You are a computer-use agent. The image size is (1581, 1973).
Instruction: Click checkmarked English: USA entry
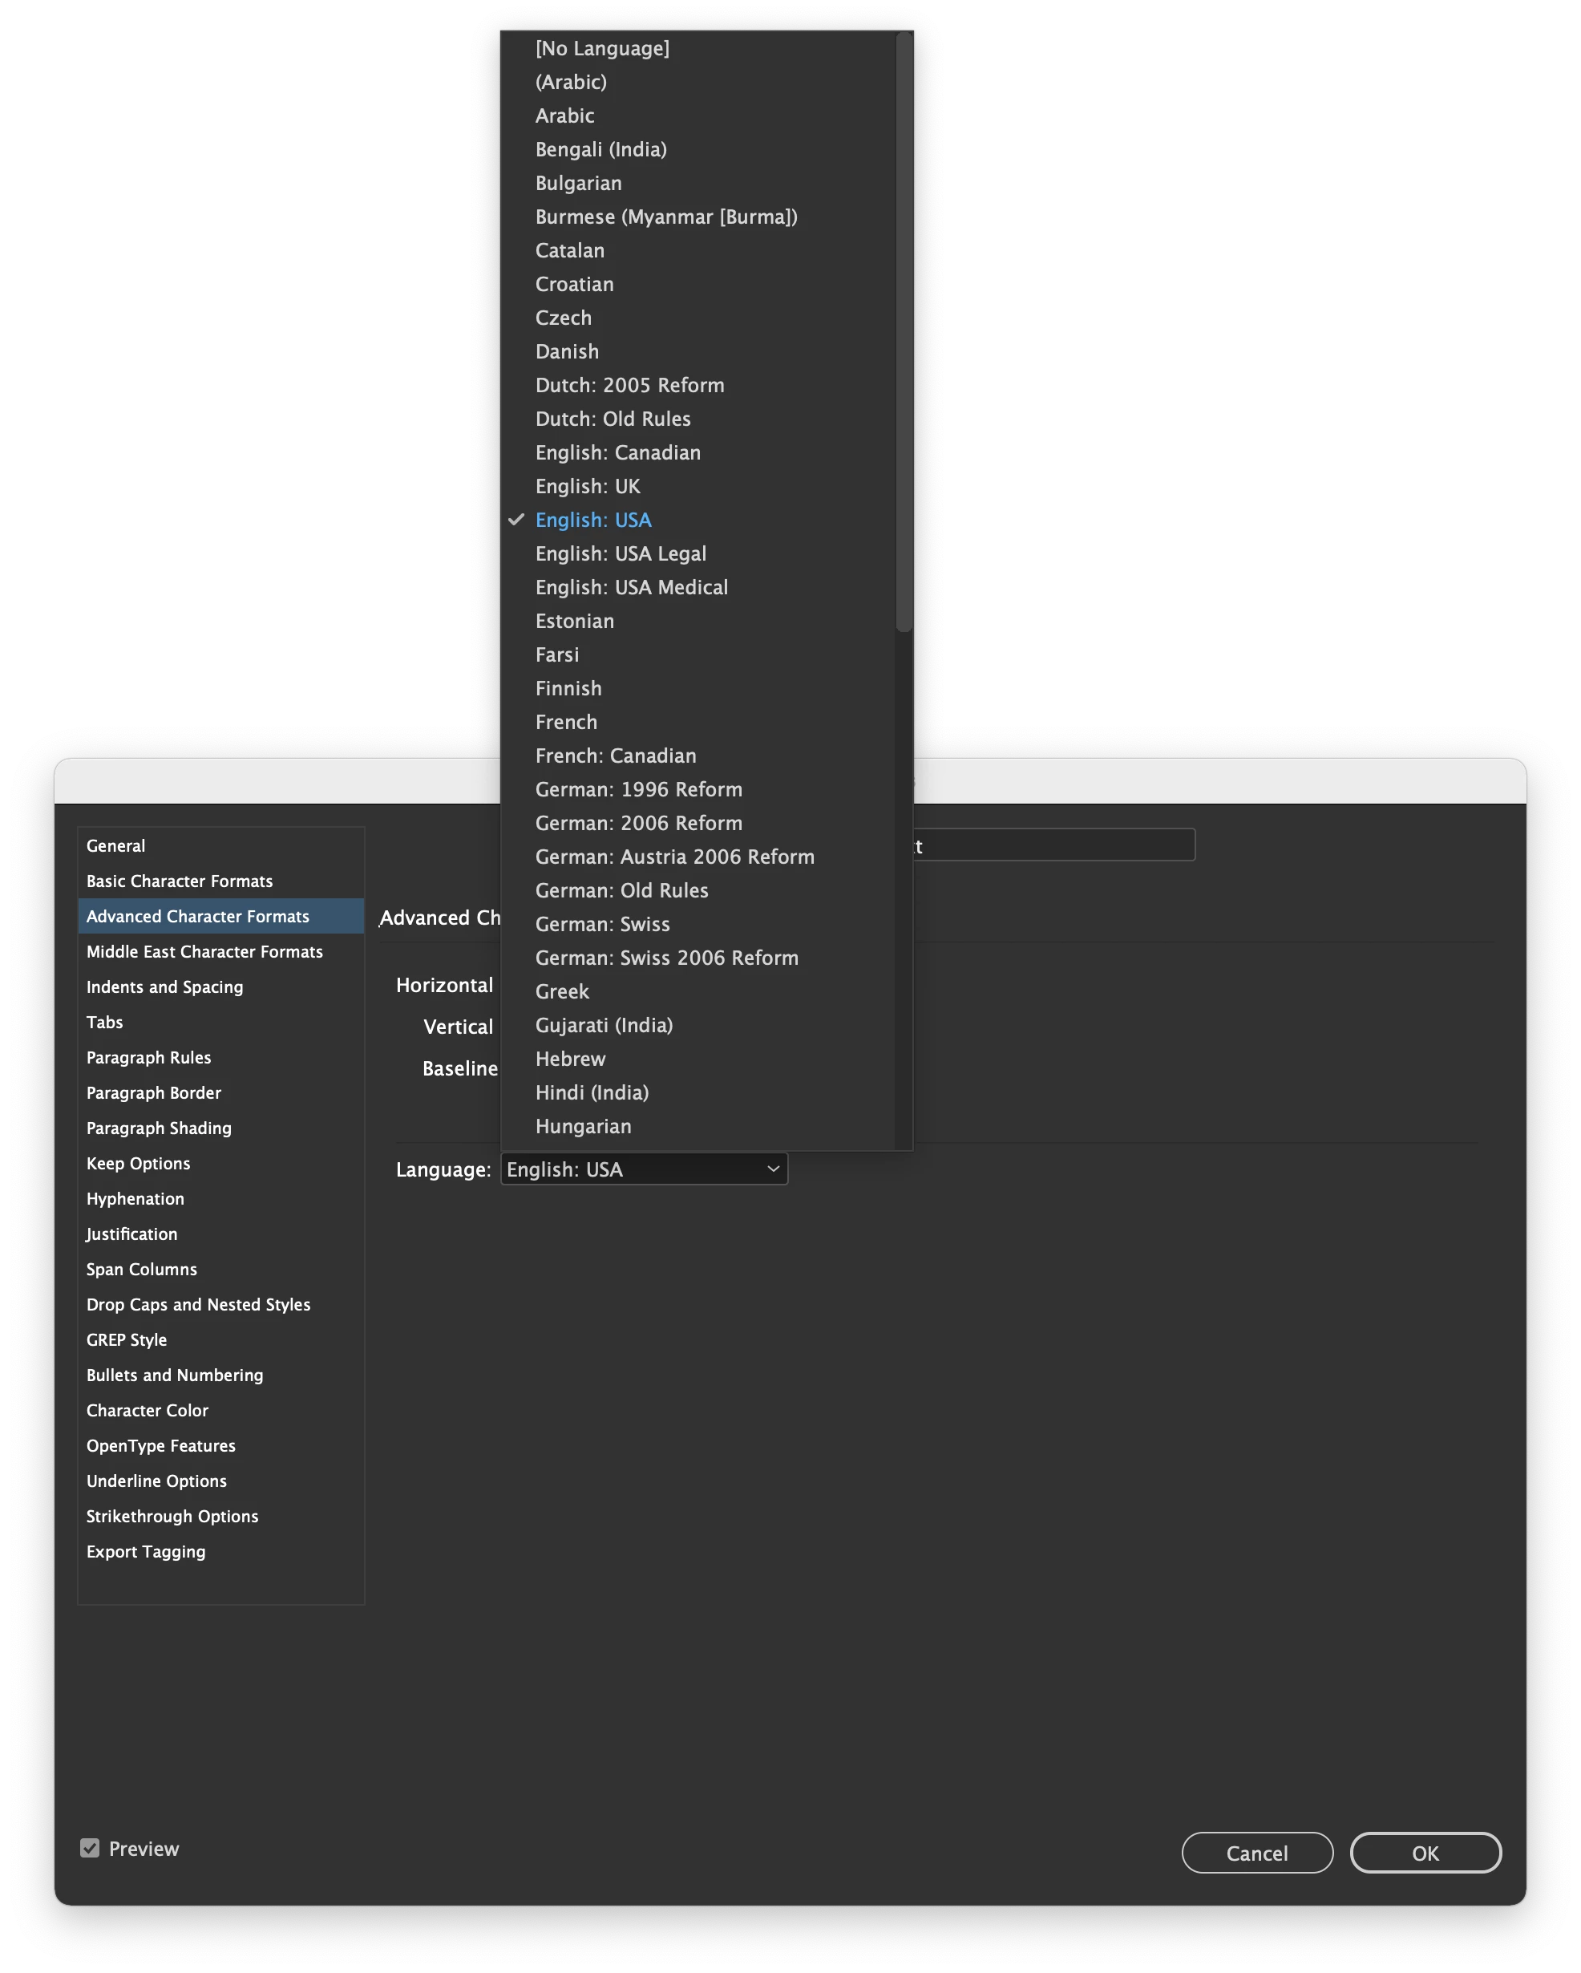click(x=593, y=520)
